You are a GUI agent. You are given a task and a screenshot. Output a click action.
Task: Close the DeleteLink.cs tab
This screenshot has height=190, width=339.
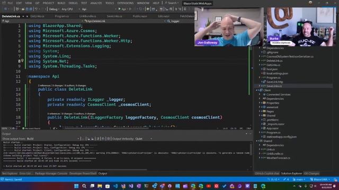(27, 16)
